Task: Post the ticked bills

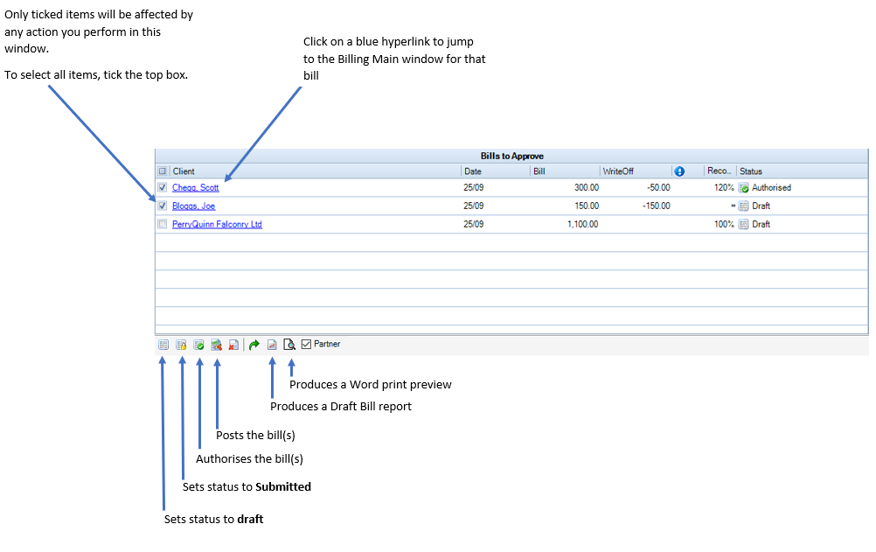Action: (217, 345)
